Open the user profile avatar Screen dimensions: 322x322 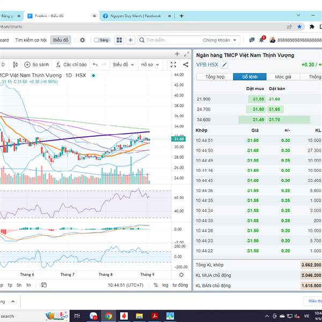tap(273, 40)
